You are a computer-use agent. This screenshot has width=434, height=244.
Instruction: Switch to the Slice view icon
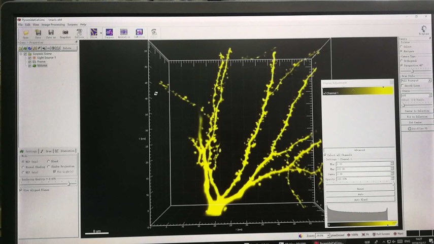[x=93, y=33]
